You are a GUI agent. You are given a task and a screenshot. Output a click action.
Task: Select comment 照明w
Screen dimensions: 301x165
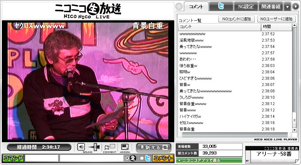coord(235,72)
